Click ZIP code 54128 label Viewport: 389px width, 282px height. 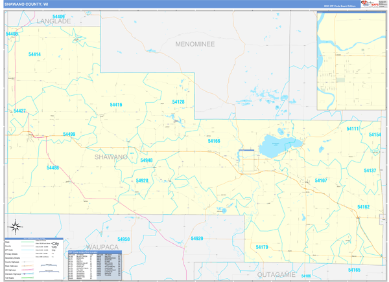(x=178, y=102)
